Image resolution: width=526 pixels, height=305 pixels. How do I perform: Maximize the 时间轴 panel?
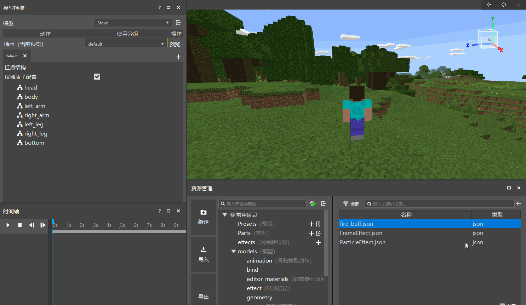point(168,211)
